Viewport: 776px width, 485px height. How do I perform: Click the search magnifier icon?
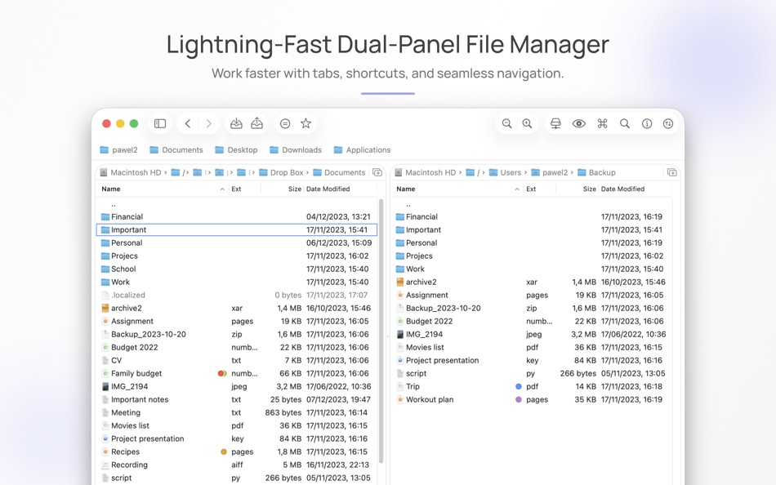(625, 124)
